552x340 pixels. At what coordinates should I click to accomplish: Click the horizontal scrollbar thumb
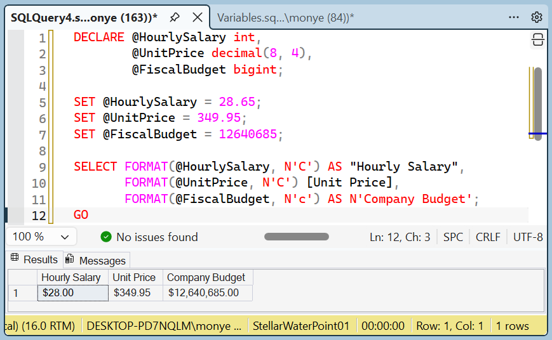coord(297,237)
